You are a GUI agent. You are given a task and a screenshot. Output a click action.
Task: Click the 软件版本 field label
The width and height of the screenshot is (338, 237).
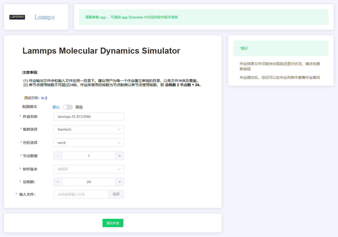point(30,169)
